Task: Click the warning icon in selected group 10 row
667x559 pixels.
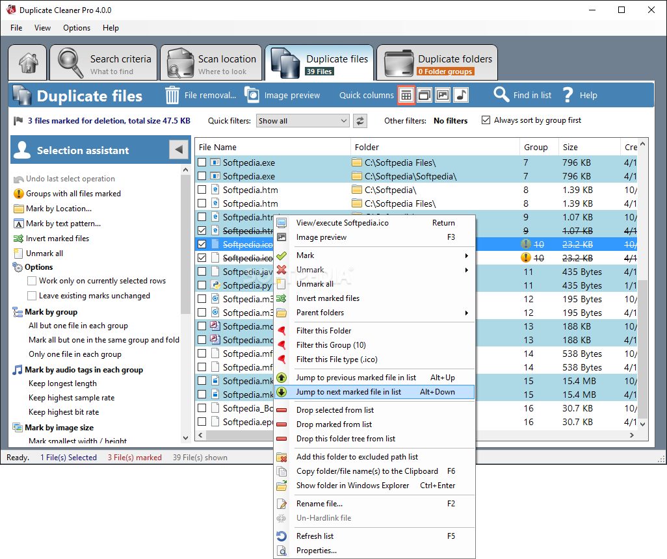Action: 526,244
